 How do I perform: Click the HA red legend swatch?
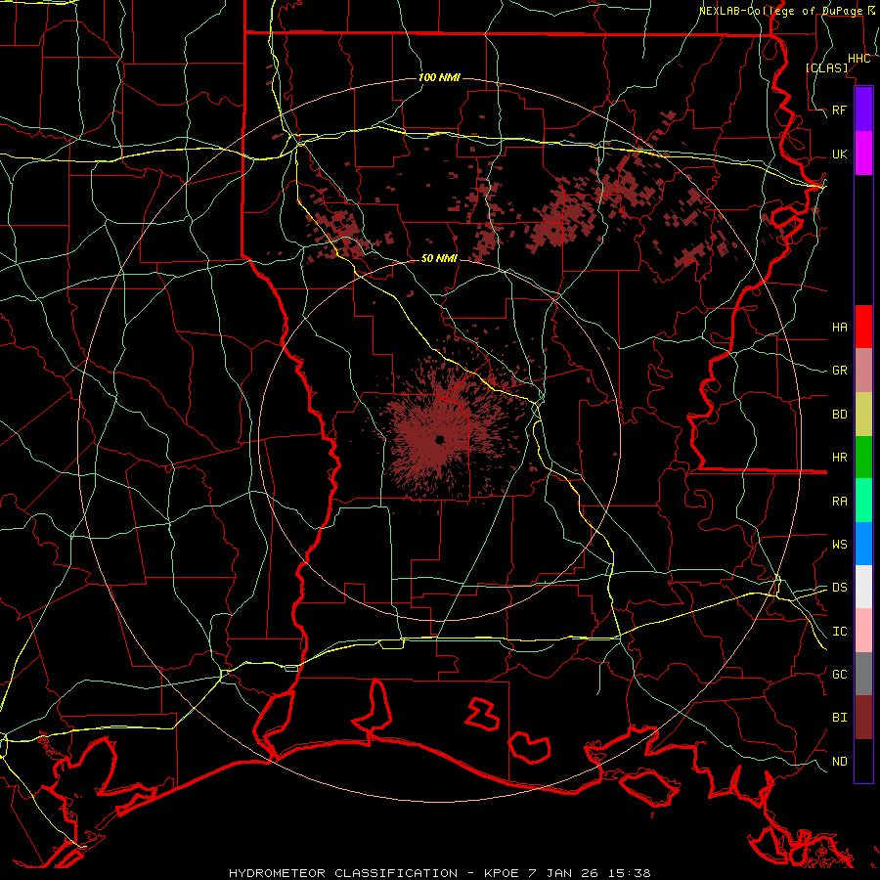tap(863, 327)
